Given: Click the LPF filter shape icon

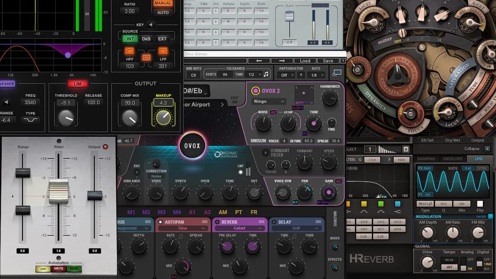Looking at the screenshot, I should point(163,51).
